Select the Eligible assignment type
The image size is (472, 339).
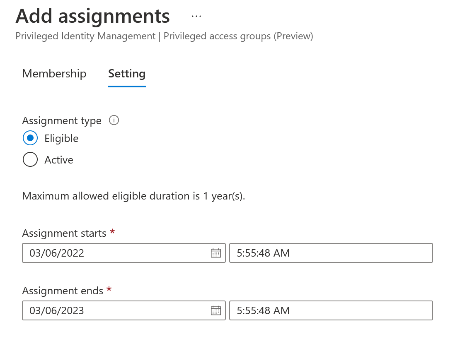coord(31,138)
